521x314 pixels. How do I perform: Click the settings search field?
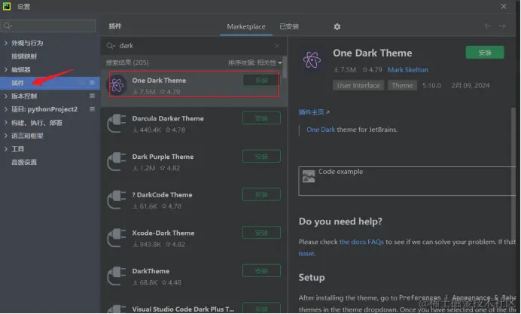(48, 26)
